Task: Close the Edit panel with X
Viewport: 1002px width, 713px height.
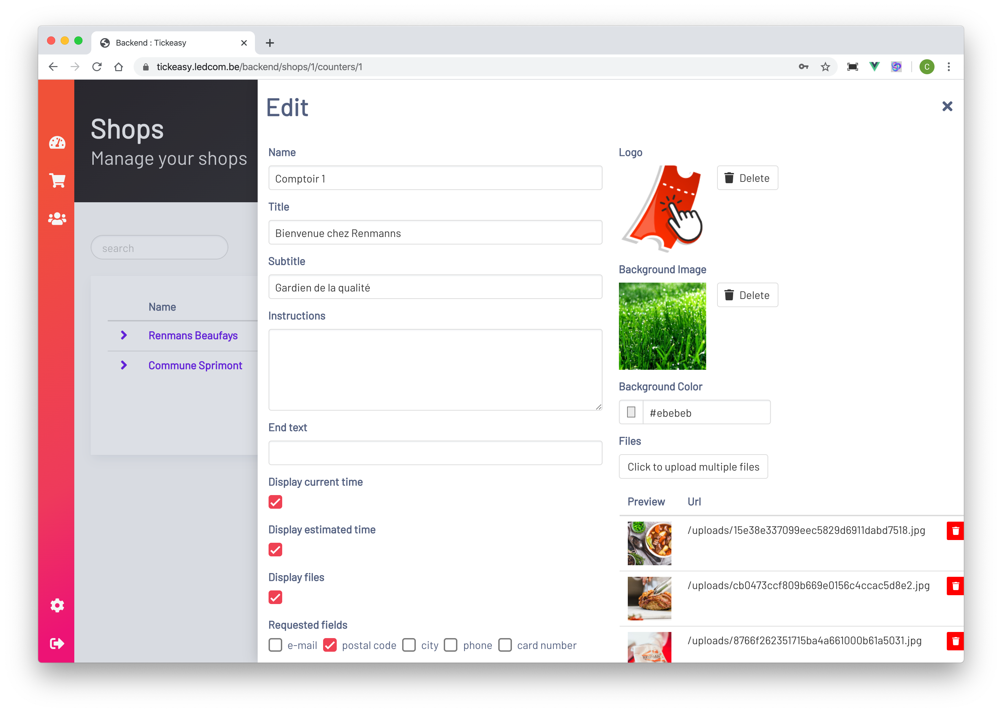Action: coord(947,106)
